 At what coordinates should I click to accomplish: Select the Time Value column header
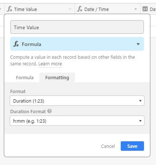[x=40, y=9]
